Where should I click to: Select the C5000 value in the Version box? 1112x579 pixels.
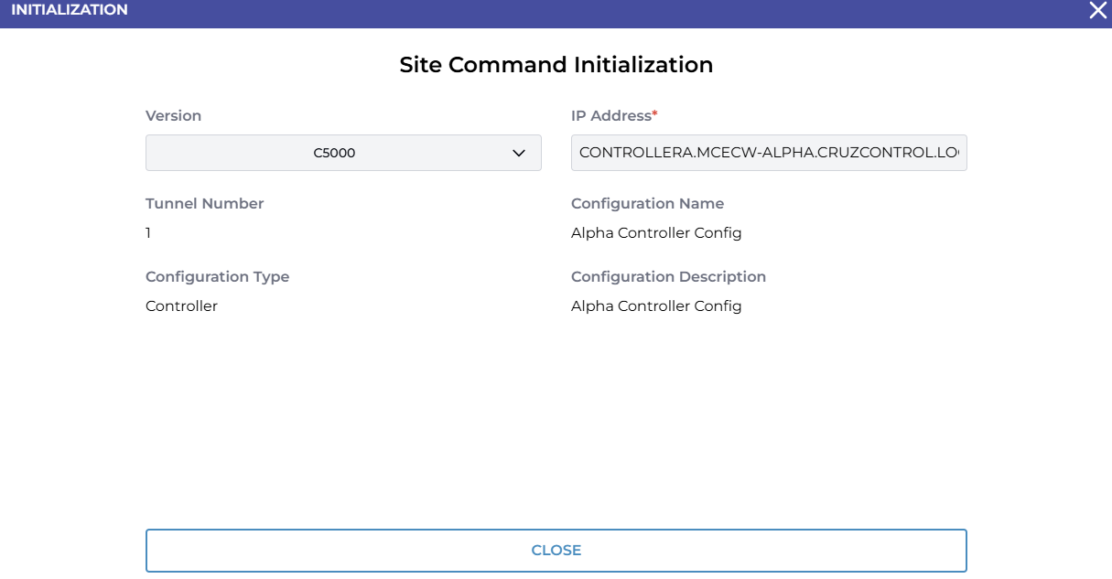[334, 153]
